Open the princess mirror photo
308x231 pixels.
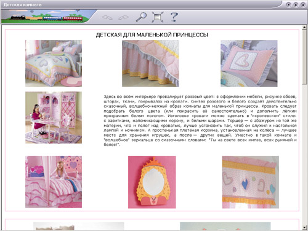[x=152, y=182]
